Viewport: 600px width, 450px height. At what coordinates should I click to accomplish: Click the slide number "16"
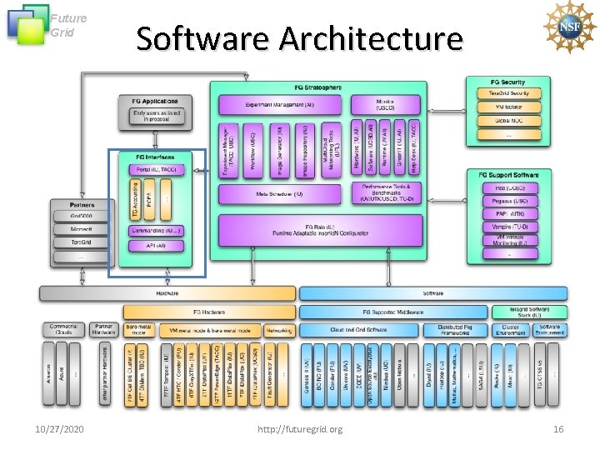[x=558, y=429]
